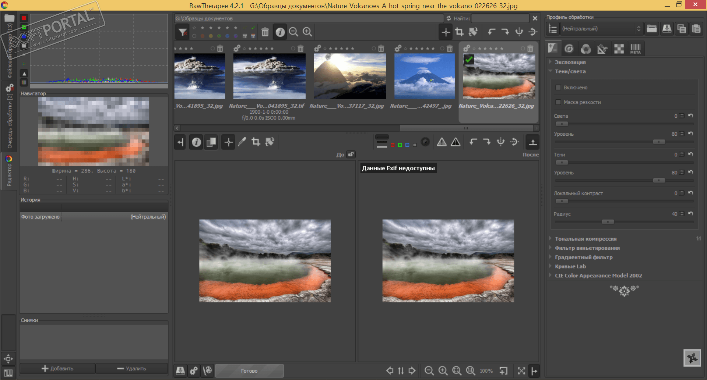Click the Найти search field
Image resolution: width=707 pixels, height=380 pixels.
pyautogui.click(x=500, y=18)
